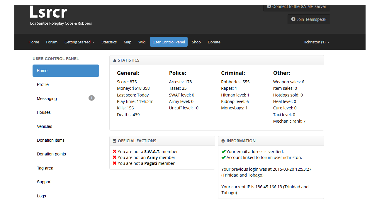
Task: Click the green check for verified email
Action: click(224, 152)
